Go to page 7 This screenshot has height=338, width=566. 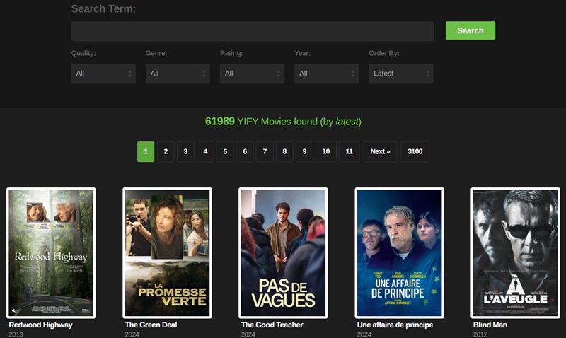pos(265,151)
